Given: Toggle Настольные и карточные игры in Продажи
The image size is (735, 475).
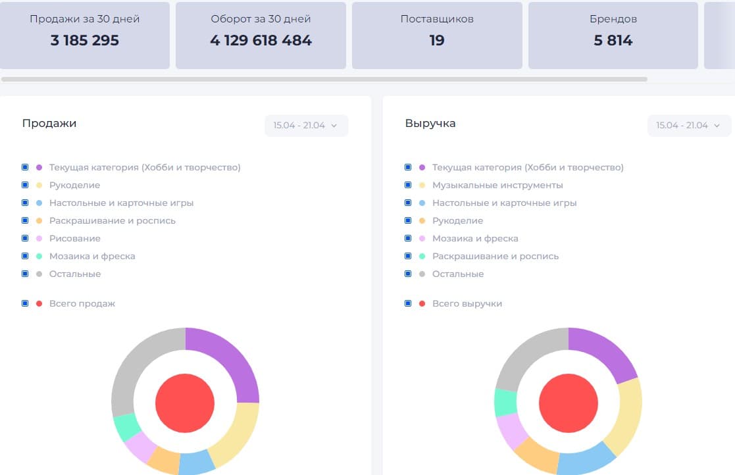Looking at the screenshot, I should 25,203.
